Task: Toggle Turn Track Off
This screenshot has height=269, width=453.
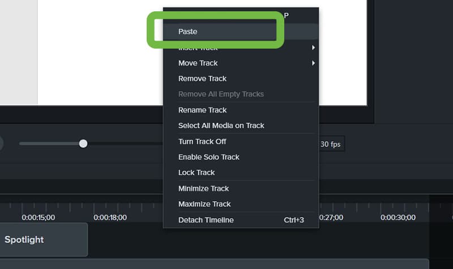Action: tap(241, 141)
